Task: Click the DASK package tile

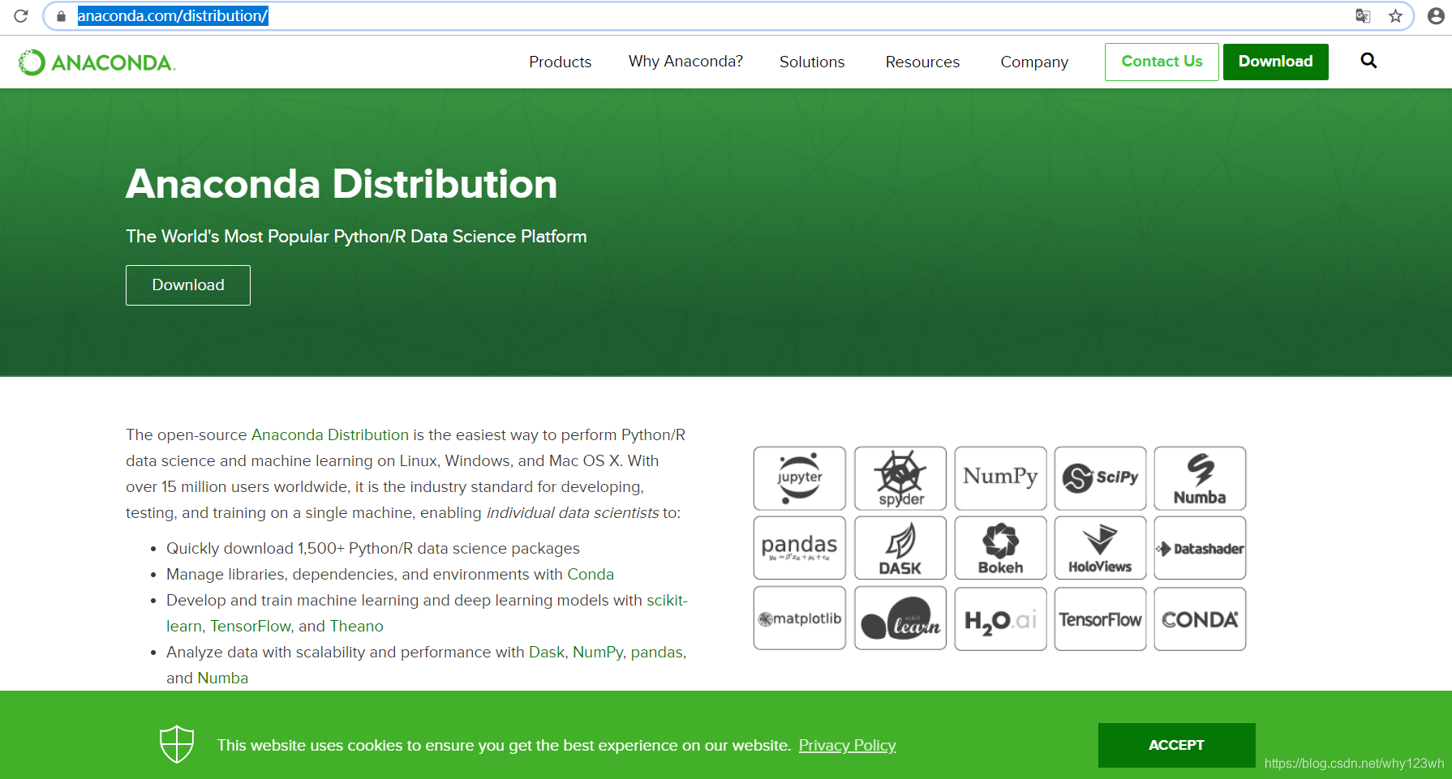Action: tap(900, 548)
